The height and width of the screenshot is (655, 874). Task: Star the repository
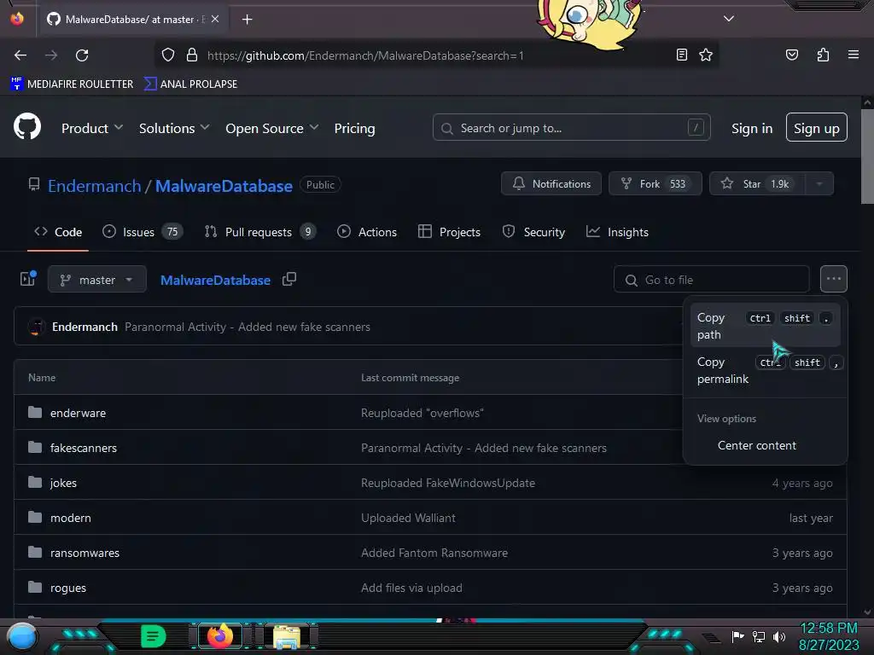click(758, 184)
